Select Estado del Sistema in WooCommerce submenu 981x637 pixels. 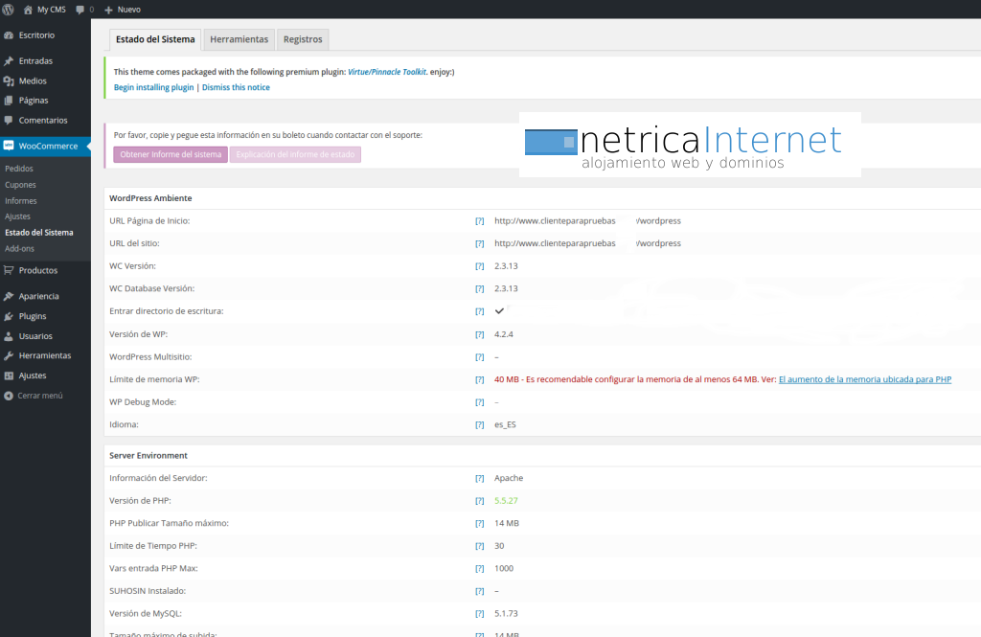[x=38, y=232]
